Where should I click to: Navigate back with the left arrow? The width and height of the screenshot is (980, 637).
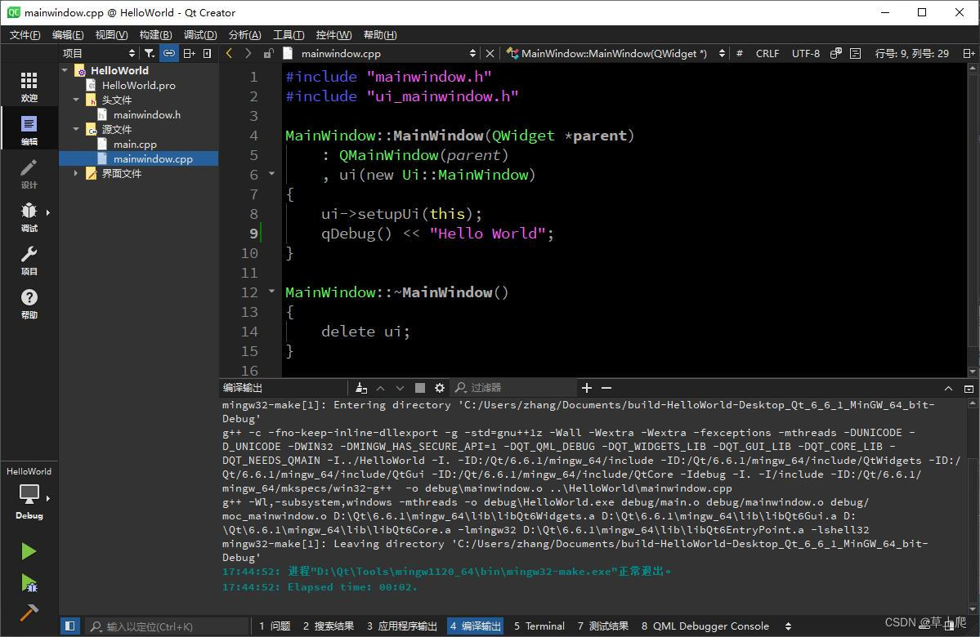[229, 53]
